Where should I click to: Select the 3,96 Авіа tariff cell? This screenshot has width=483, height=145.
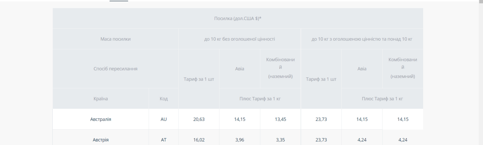coord(240,140)
